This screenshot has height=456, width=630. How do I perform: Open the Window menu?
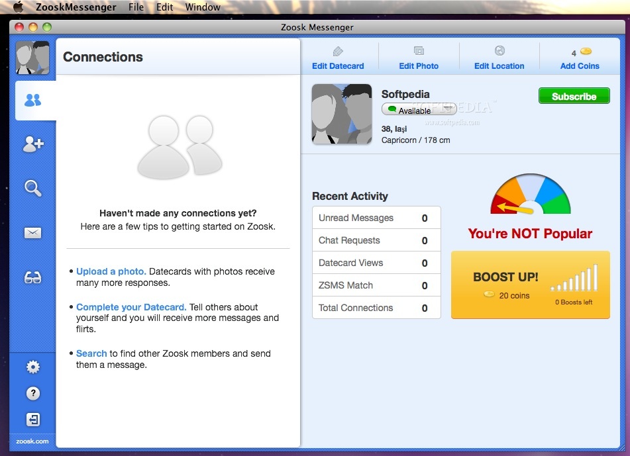[x=203, y=7]
